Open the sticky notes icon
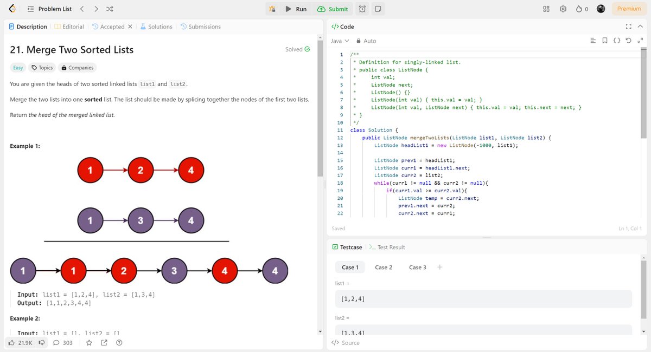The width and height of the screenshot is (651, 352). coord(379,9)
